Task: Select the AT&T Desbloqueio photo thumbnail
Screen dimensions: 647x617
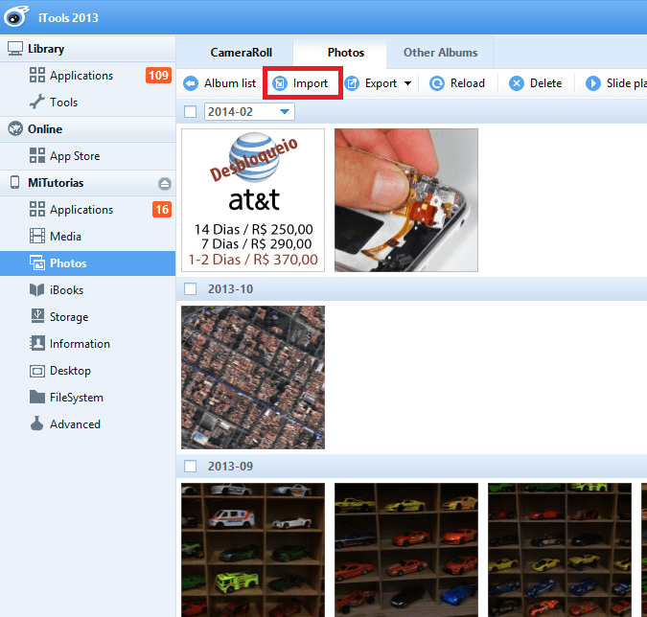Action: tap(253, 200)
